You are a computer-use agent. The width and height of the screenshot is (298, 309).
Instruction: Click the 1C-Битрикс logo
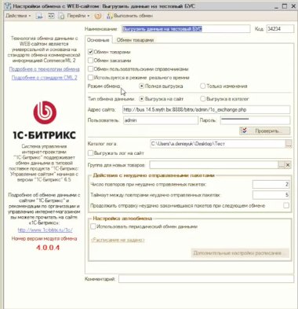click(x=45, y=120)
